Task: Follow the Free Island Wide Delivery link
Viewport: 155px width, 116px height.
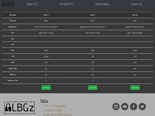Action: click(58, 115)
